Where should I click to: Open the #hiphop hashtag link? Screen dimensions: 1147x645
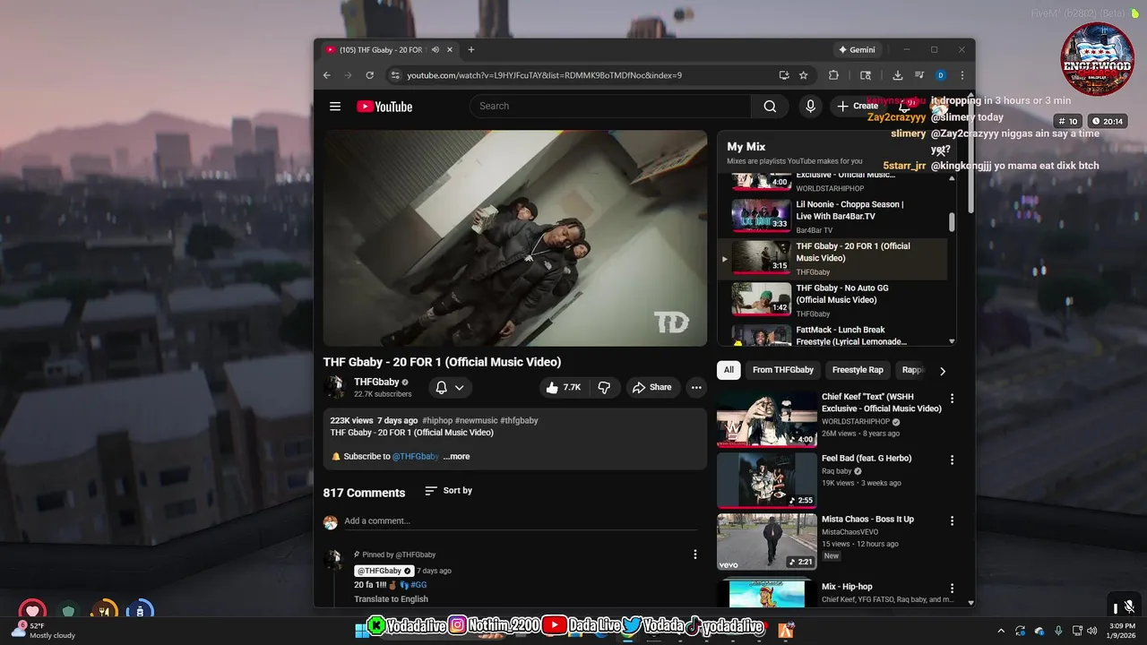(437, 420)
